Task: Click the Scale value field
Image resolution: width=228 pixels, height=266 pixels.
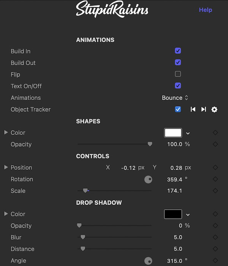Action: click(174, 191)
